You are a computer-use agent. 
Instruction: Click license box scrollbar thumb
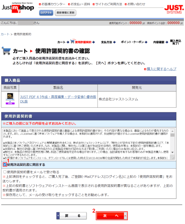(172, 135)
